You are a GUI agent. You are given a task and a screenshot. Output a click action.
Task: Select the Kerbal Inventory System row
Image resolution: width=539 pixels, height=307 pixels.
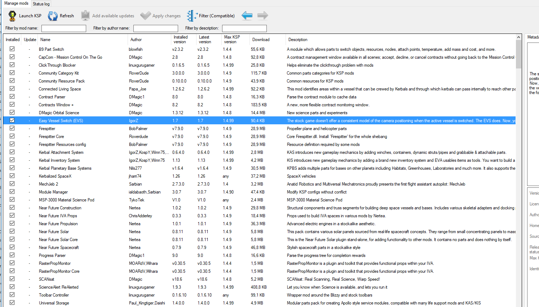tap(260, 160)
